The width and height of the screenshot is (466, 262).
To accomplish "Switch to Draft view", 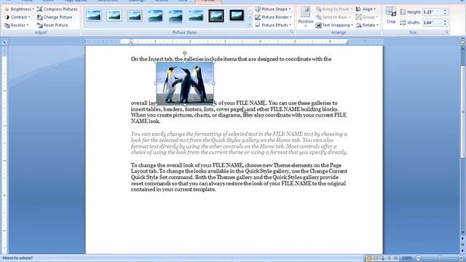I will click(x=395, y=258).
